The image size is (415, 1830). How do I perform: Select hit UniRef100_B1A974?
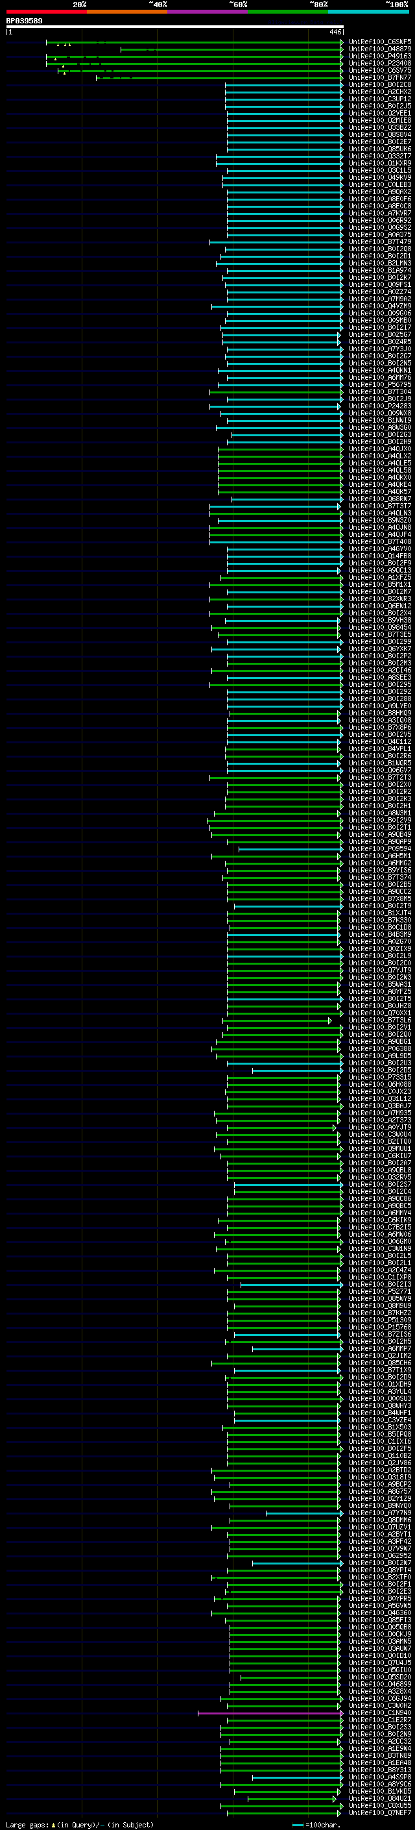click(x=380, y=271)
